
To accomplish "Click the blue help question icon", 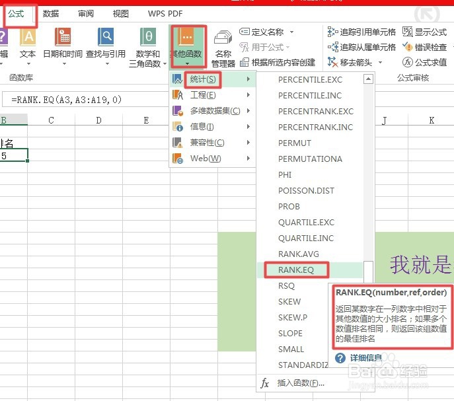I will tap(340, 358).
